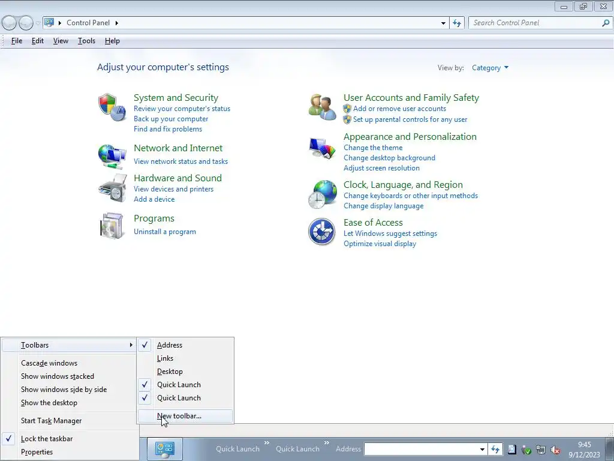This screenshot has width=614, height=461.
Task: Open Adjust screen resolution link
Action: point(381,168)
